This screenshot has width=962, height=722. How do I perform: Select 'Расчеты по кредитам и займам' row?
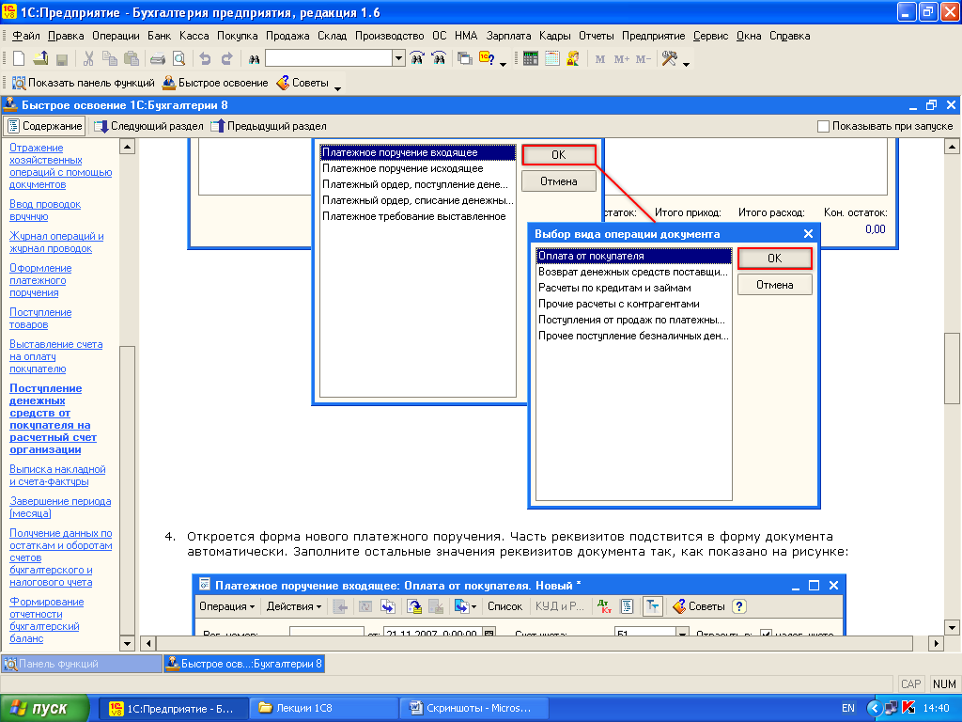pos(634,288)
